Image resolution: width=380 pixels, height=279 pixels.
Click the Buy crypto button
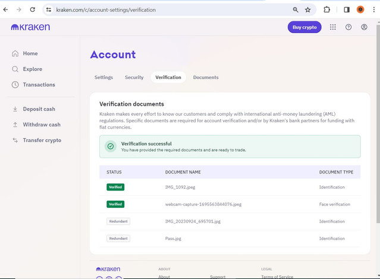click(304, 27)
